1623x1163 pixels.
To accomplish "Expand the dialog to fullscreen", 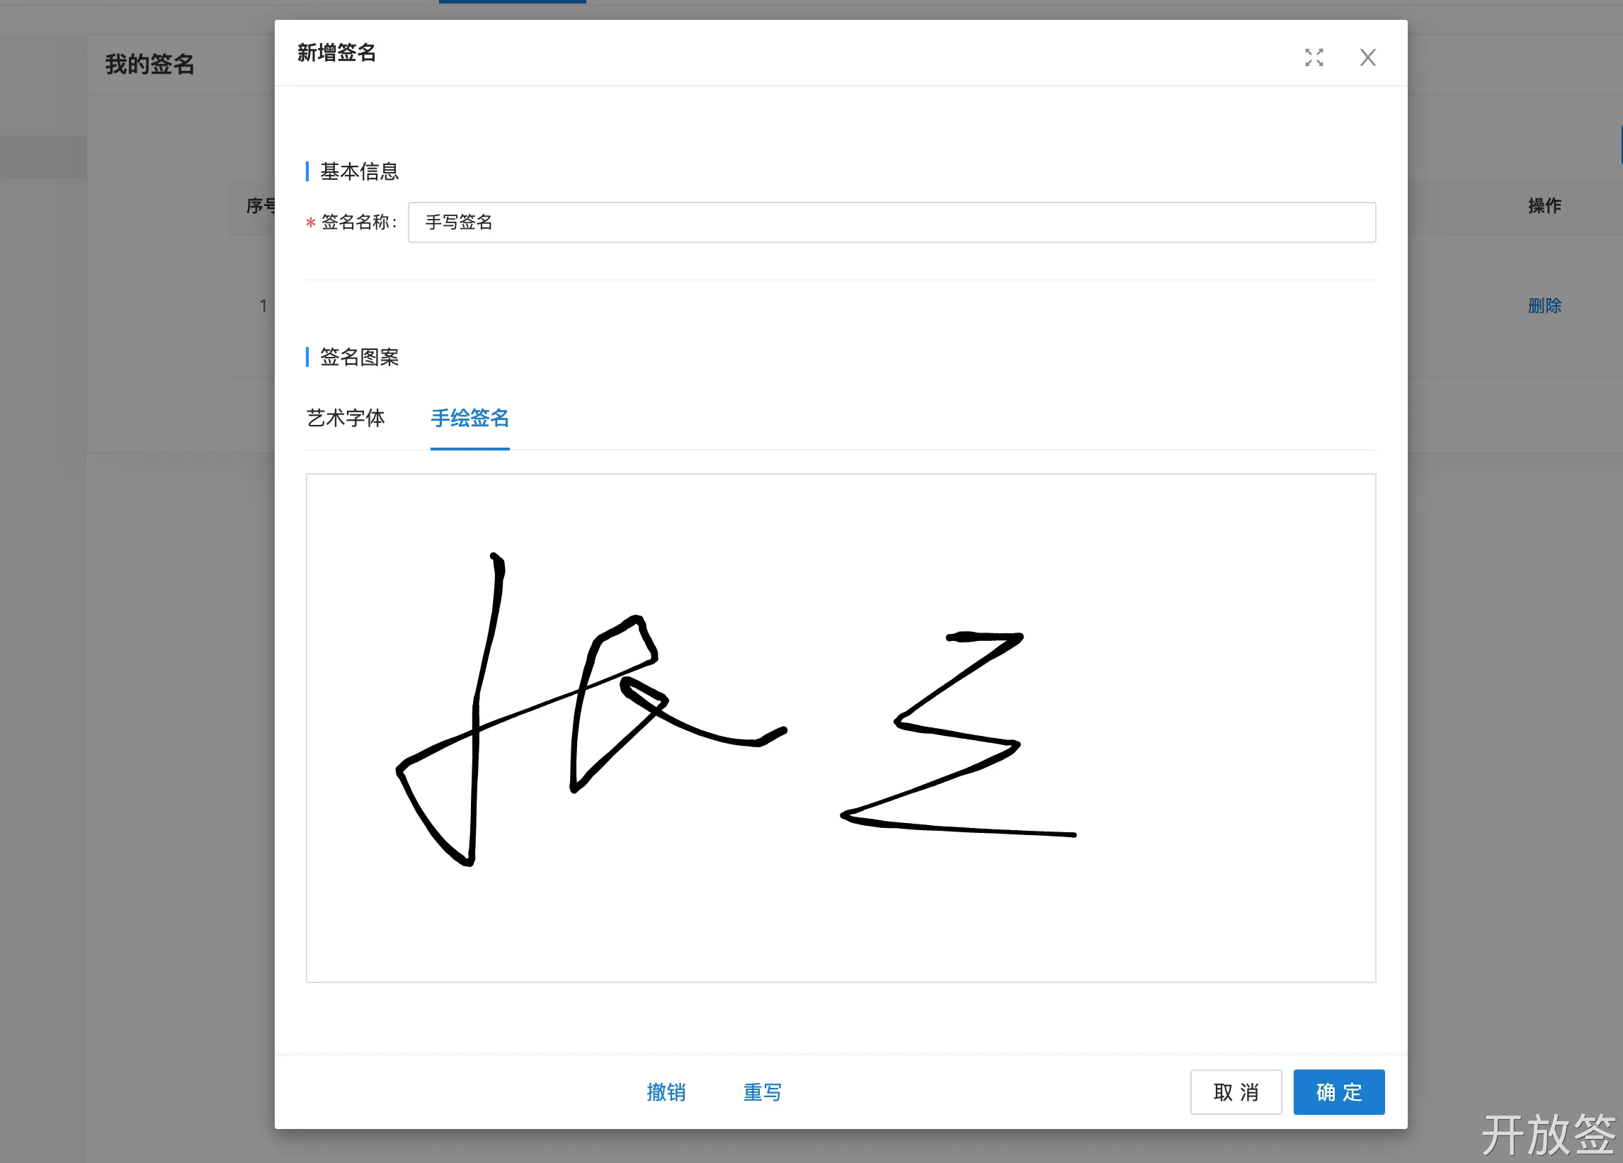I will pos(1314,57).
